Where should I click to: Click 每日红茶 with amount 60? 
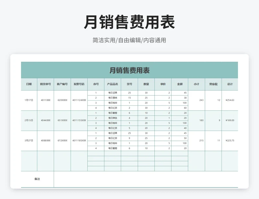coord(112,108)
